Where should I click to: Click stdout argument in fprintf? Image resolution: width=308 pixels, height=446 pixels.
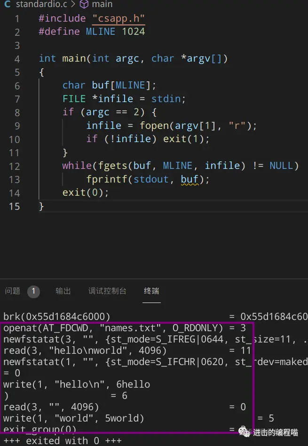(x=151, y=179)
